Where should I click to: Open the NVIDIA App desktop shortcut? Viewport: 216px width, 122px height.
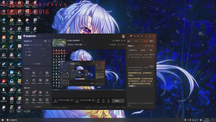(4, 47)
